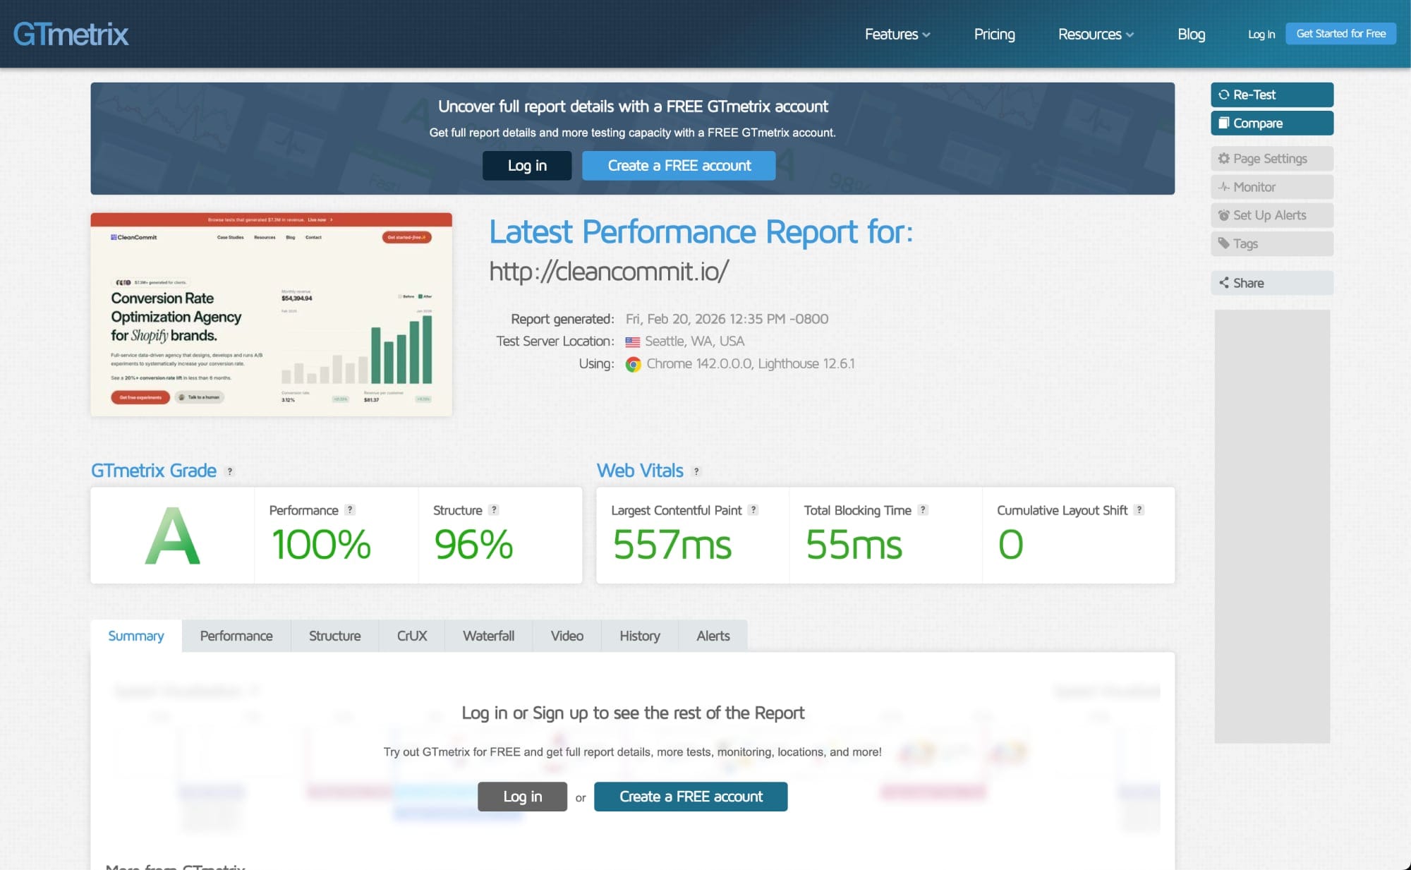Screen dimensions: 1411x870
Task: Click the US flag beside Seattle location
Action: pos(631,341)
